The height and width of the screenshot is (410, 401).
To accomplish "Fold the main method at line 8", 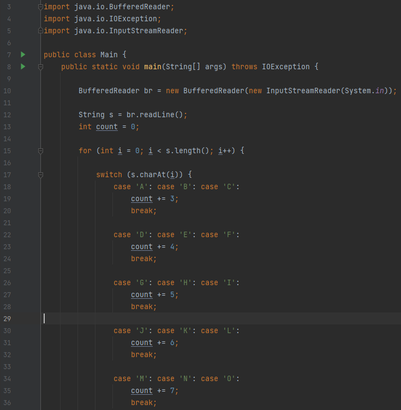I will [x=40, y=67].
